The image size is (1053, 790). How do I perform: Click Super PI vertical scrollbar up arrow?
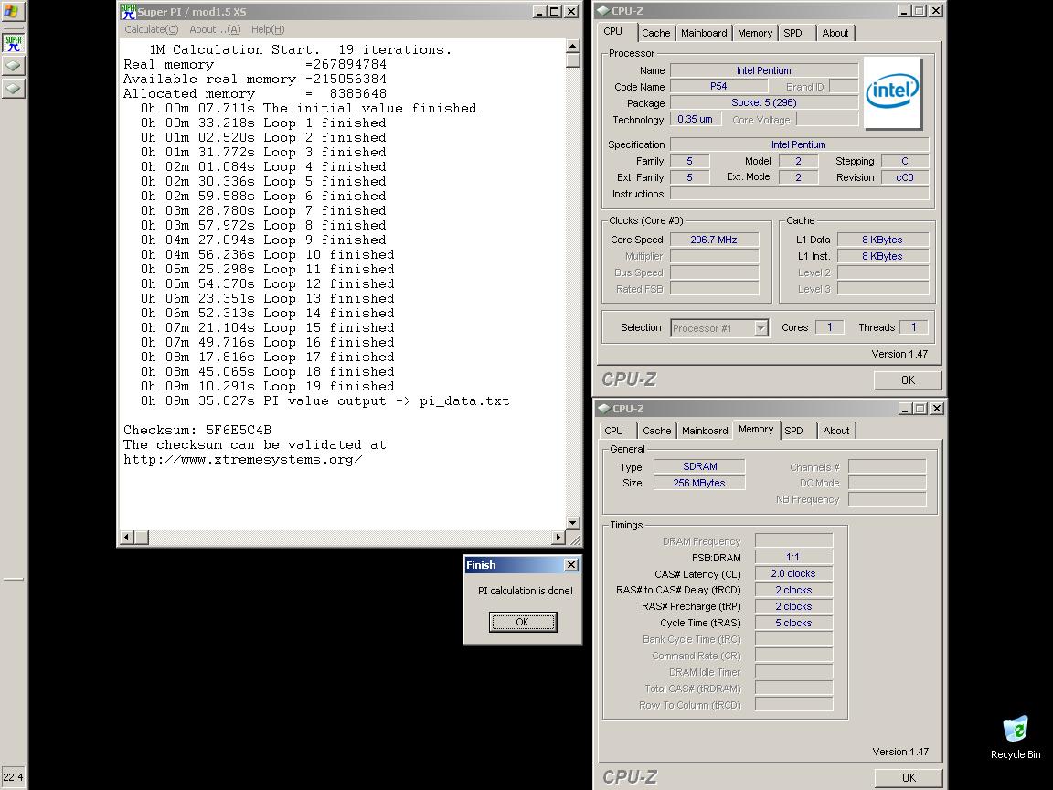573,46
